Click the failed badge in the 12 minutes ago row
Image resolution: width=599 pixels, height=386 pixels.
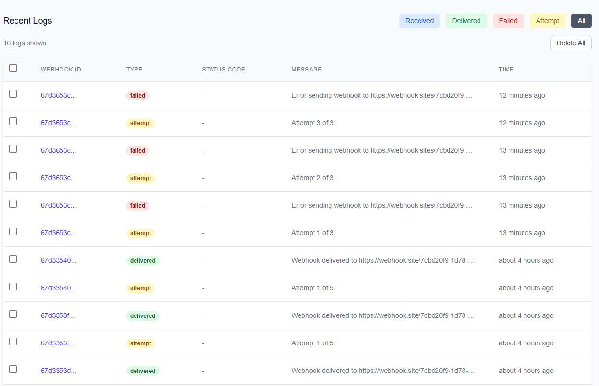tap(137, 96)
